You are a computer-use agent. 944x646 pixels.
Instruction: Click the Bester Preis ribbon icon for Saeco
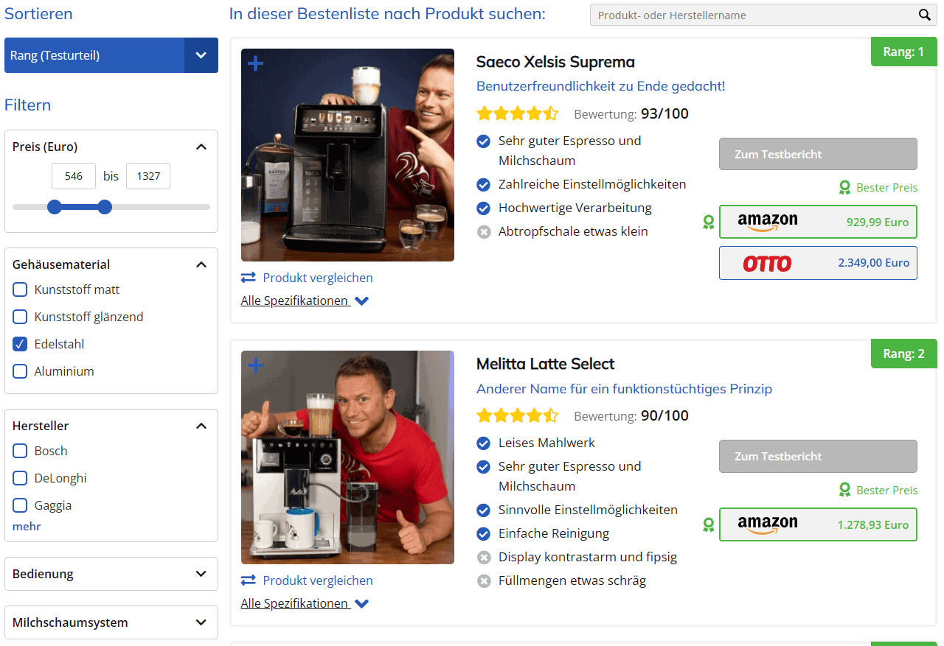coord(844,187)
